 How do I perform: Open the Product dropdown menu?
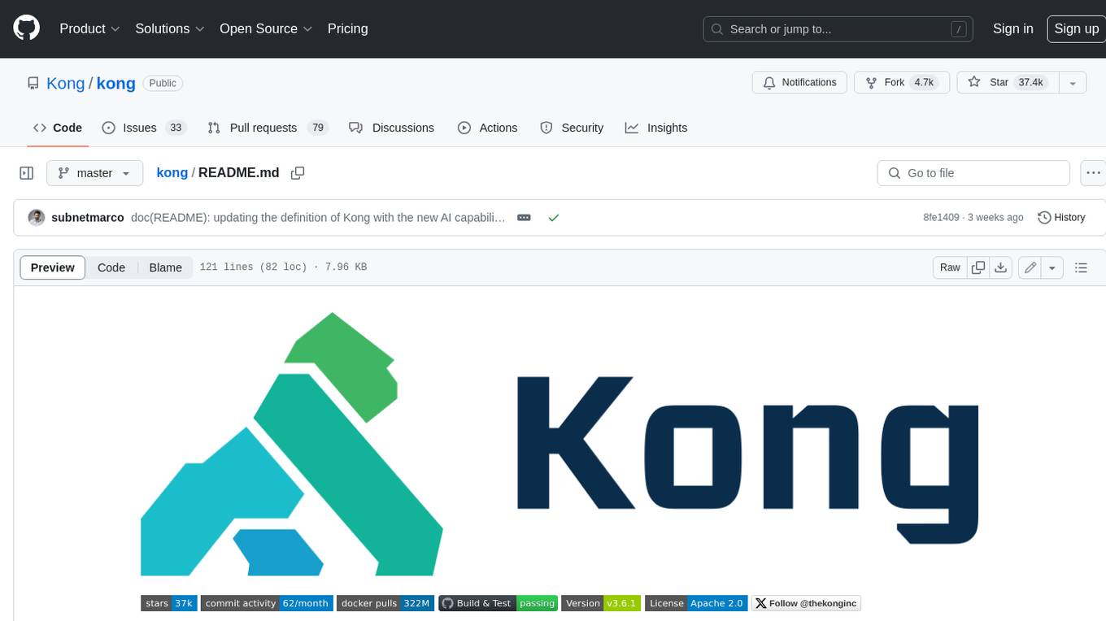89,28
